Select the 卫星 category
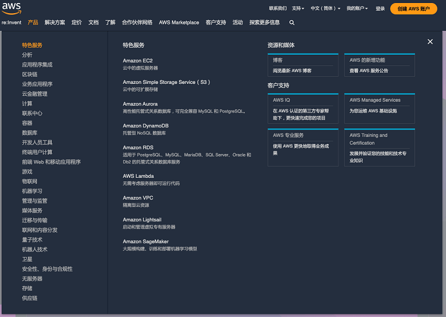 click(27, 259)
